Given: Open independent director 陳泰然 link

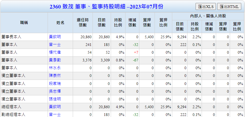Looking at the screenshot, I should click(x=55, y=76).
